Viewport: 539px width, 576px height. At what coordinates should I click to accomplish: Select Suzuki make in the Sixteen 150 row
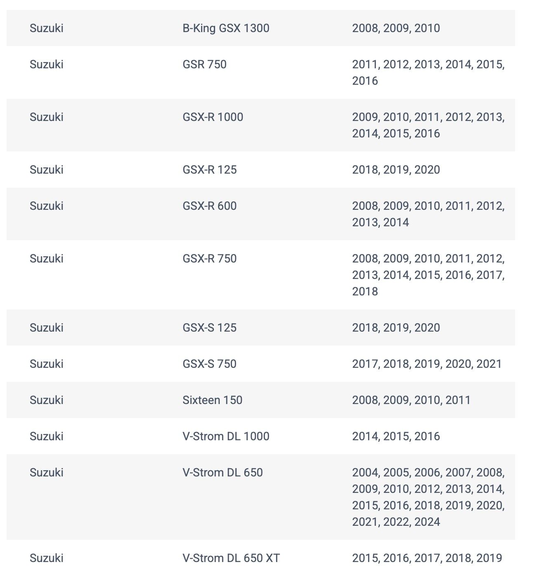click(47, 400)
